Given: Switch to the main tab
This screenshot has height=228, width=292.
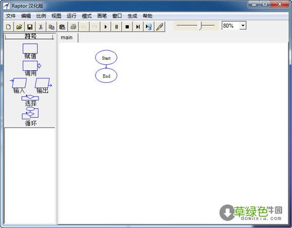Looking at the screenshot, I should (x=67, y=38).
